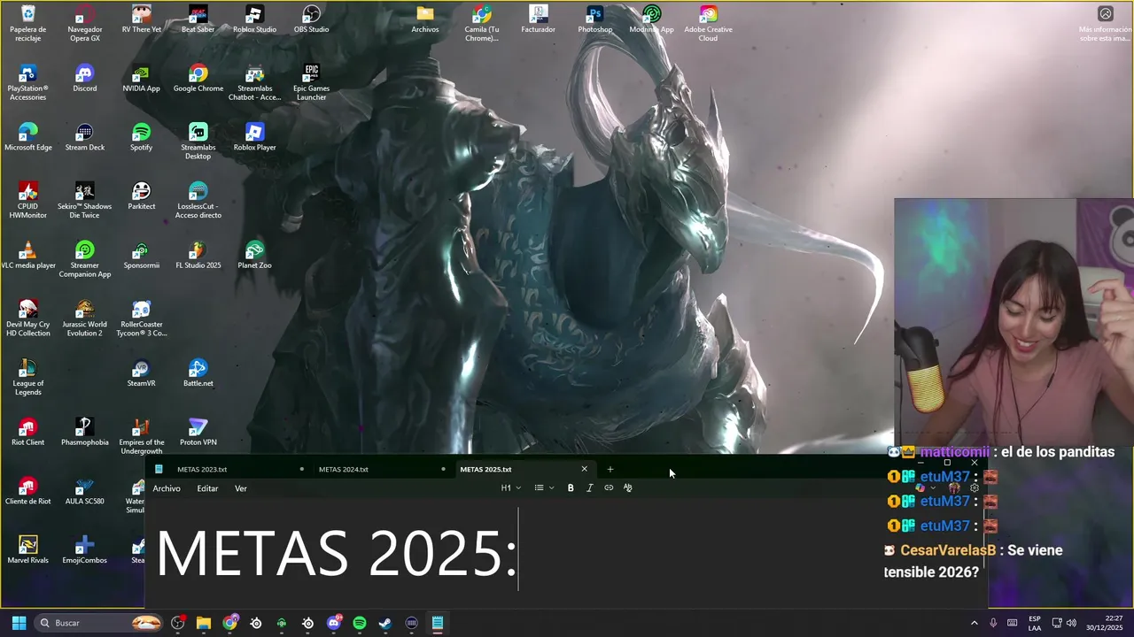The height and width of the screenshot is (637, 1134).
Task: Select the Planet Zoo desktop icon
Action: pos(254,255)
